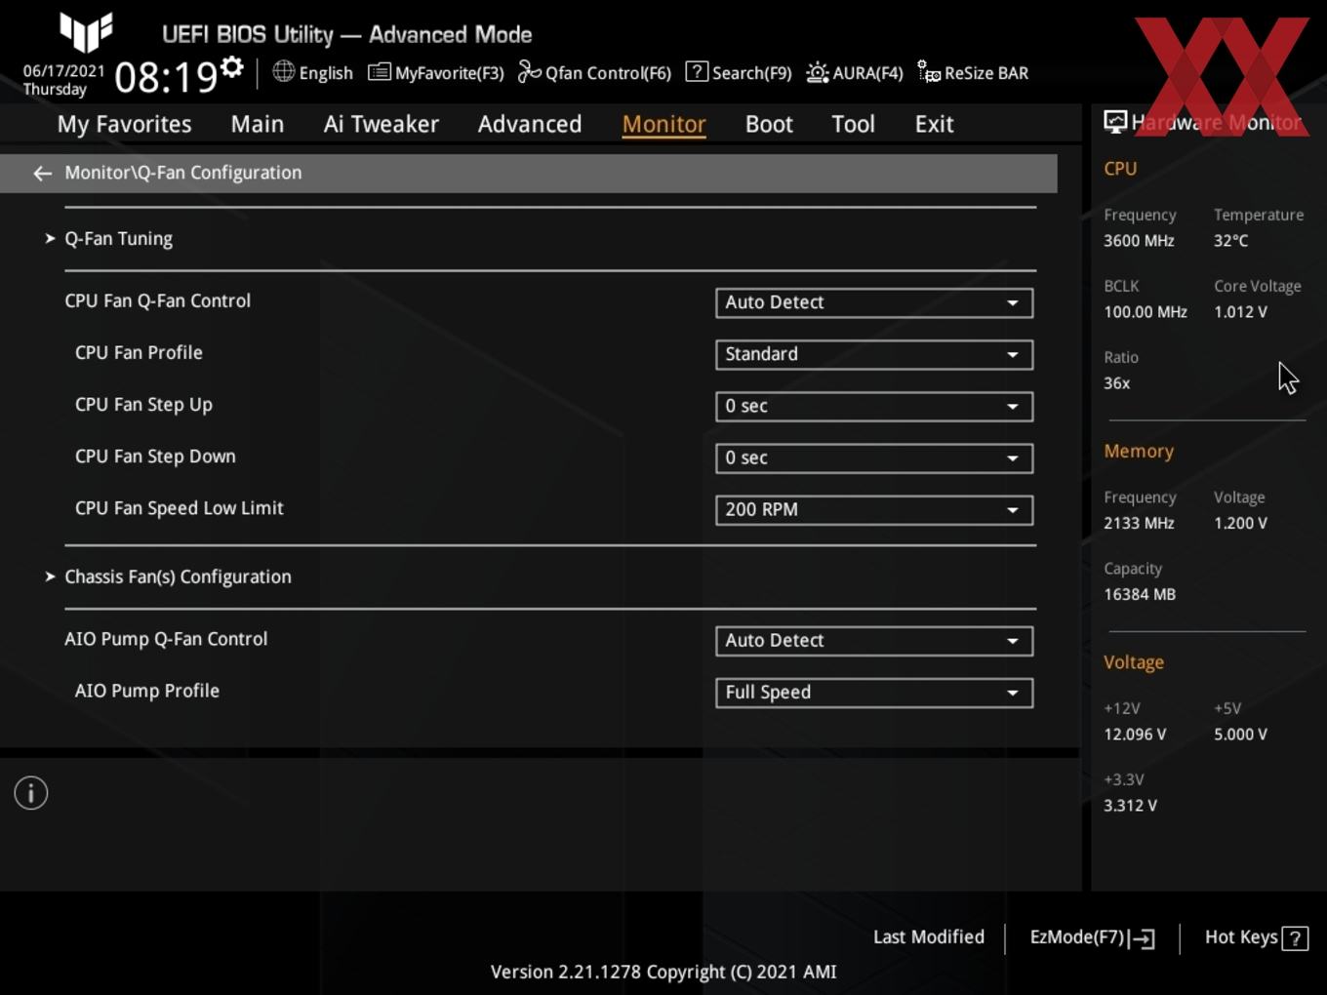The height and width of the screenshot is (995, 1327).
Task: Expand the Q-Fan Tuning item
Action: coord(118,239)
